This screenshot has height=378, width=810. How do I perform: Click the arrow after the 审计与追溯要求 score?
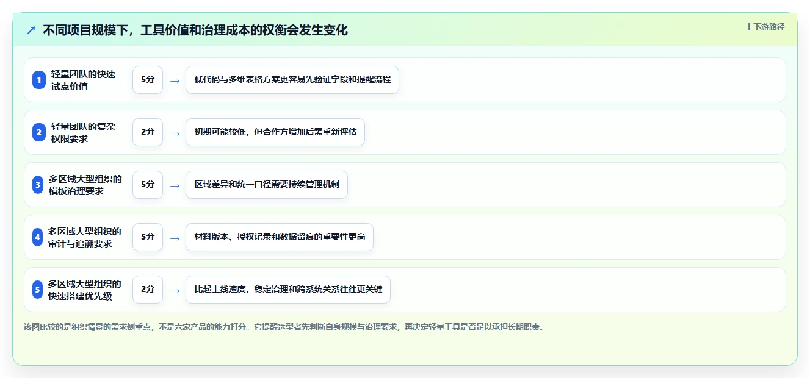pyautogui.click(x=175, y=238)
